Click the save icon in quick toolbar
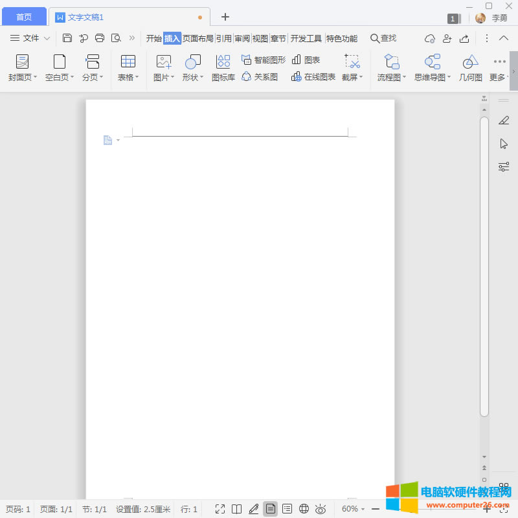This screenshot has height=518, width=518. click(x=67, y=38)
